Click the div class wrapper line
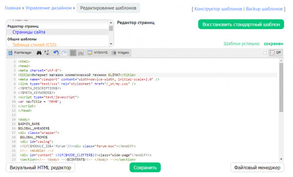The width and height of the screenshot is (293, 177). pos(39,133)
